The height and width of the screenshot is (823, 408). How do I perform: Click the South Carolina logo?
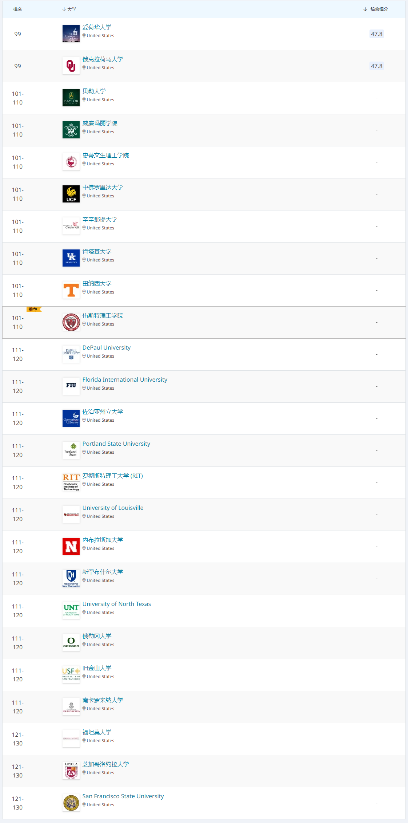71,707
